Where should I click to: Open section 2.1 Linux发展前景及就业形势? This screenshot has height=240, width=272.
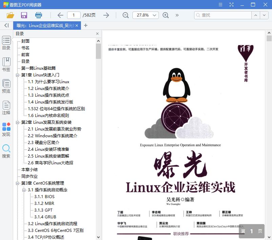coord(55,129)
